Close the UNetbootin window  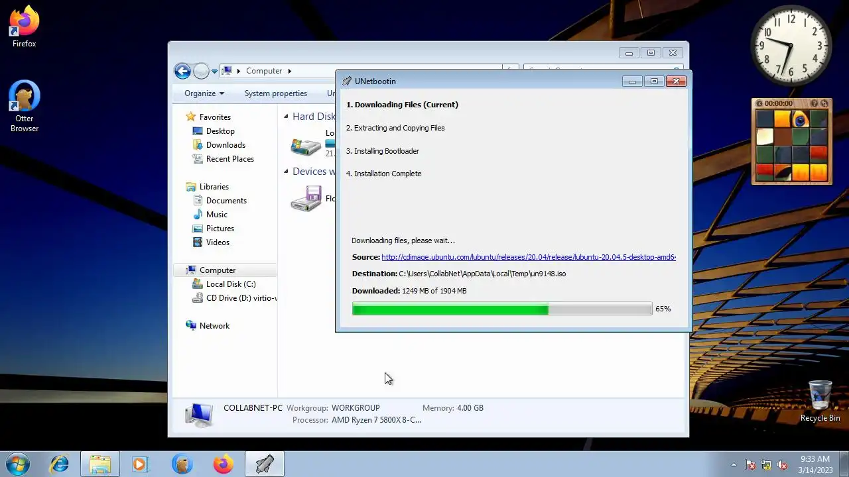click(676, 81)
